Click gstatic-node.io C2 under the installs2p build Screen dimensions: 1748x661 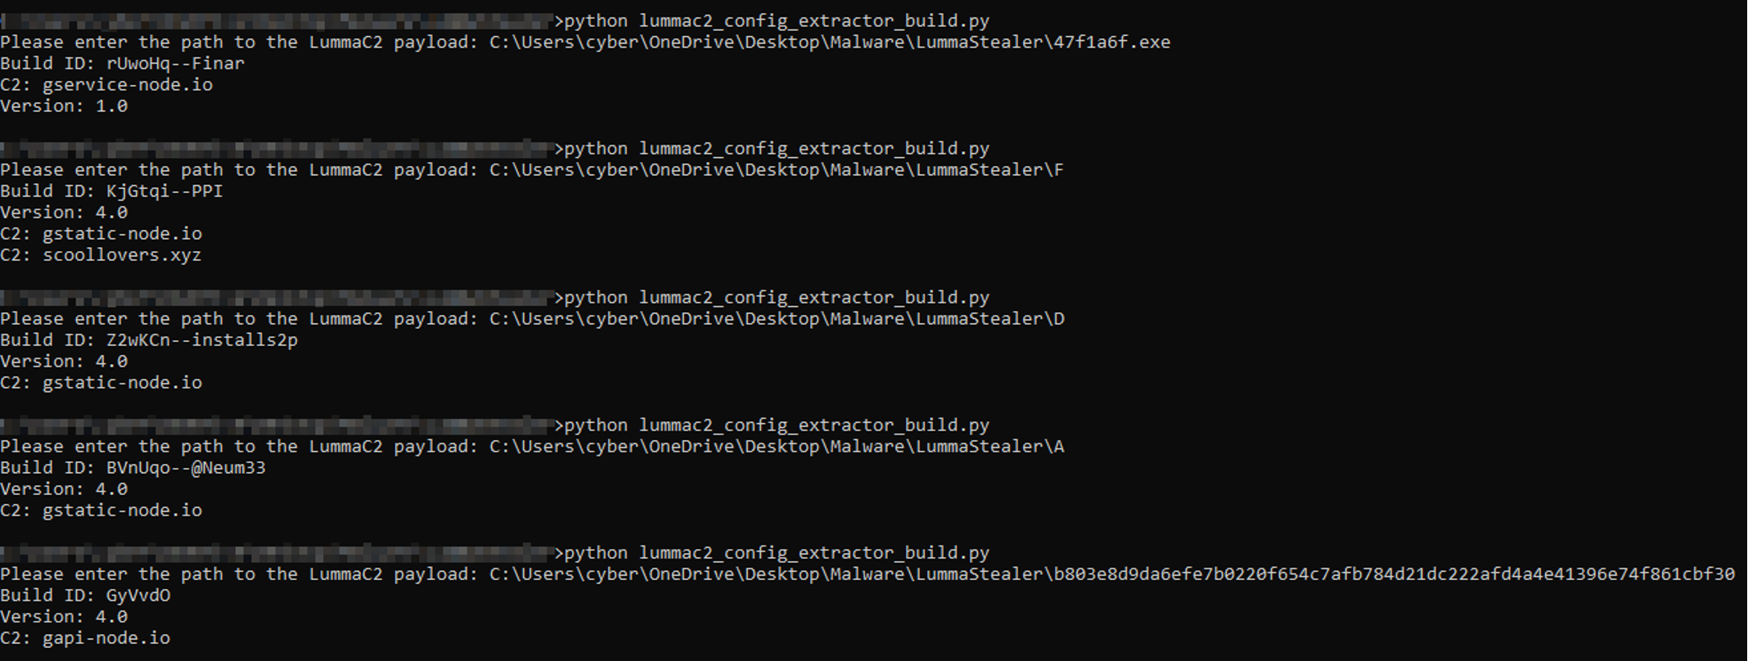coord(122,383)
